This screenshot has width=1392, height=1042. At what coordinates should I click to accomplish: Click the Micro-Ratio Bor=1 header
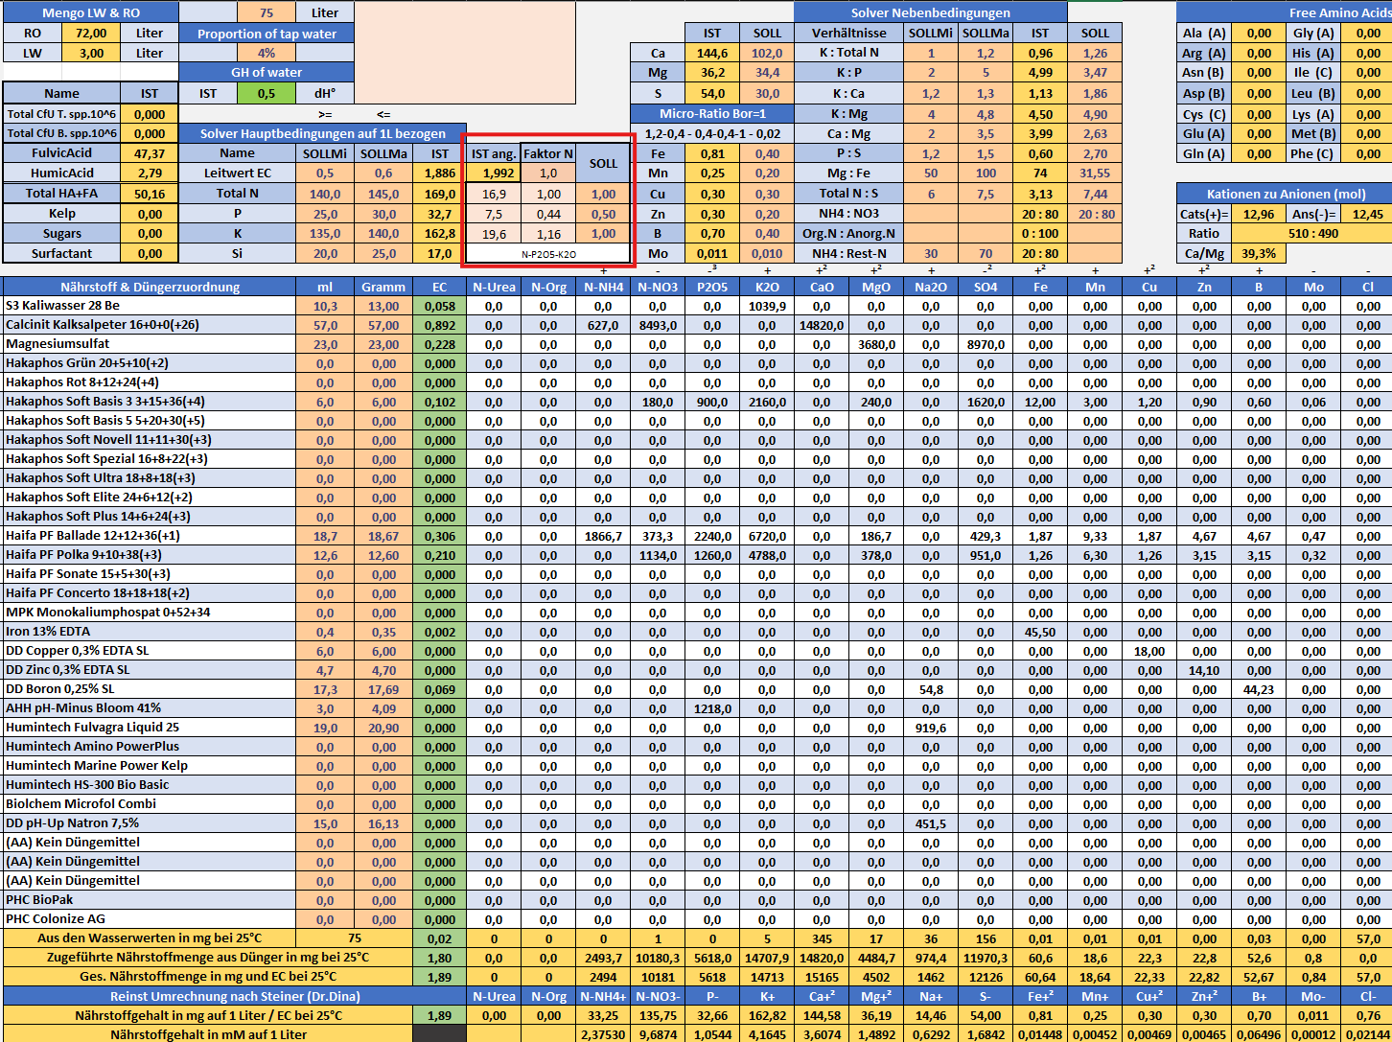click(712, 113)
